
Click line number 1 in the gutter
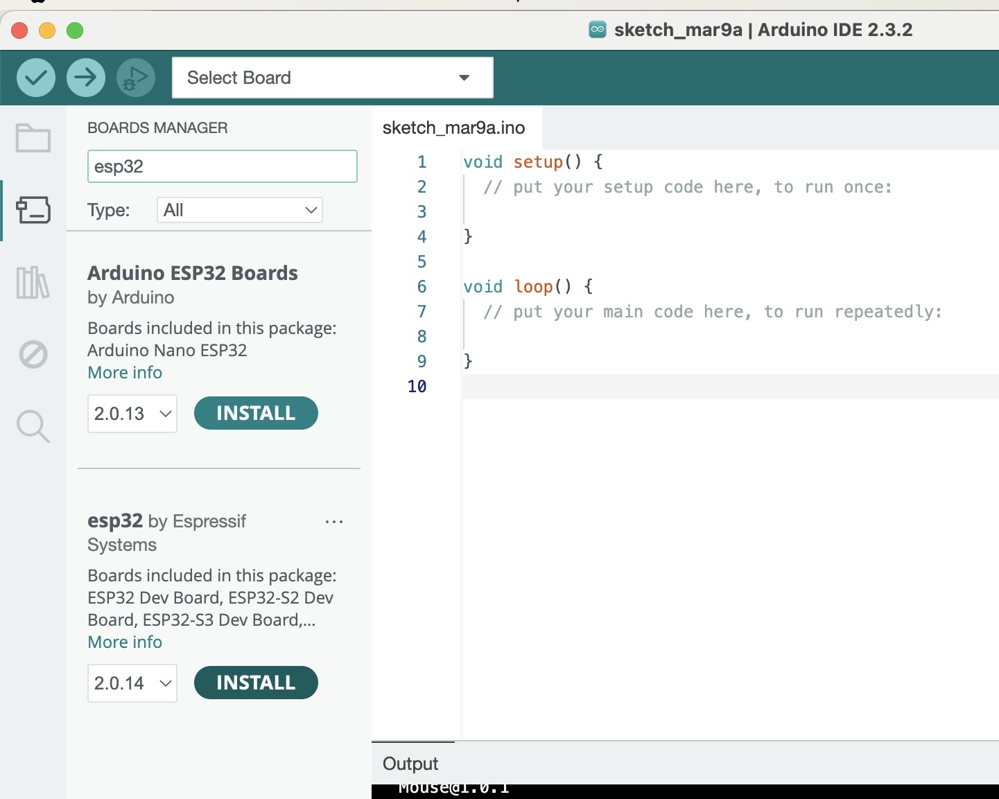pyautogui.click(x=422, y=162)
